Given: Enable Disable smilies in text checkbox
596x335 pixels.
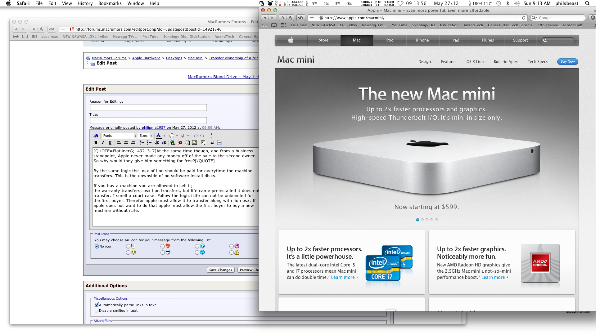Looking at the screenshot, I should [97, 310].
